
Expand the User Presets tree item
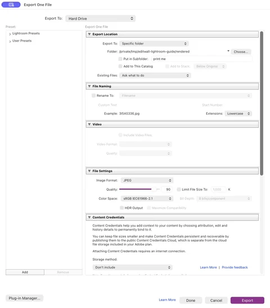[x=10, y=41]
